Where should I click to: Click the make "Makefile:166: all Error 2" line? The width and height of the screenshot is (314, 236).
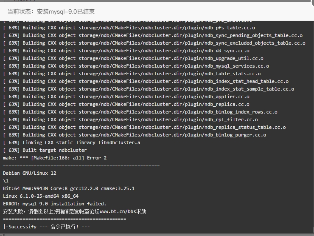point(55,158)
